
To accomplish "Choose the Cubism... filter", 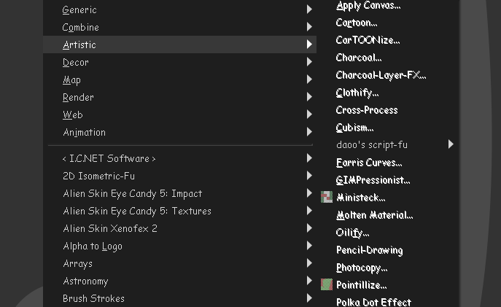I will point(354,128).
